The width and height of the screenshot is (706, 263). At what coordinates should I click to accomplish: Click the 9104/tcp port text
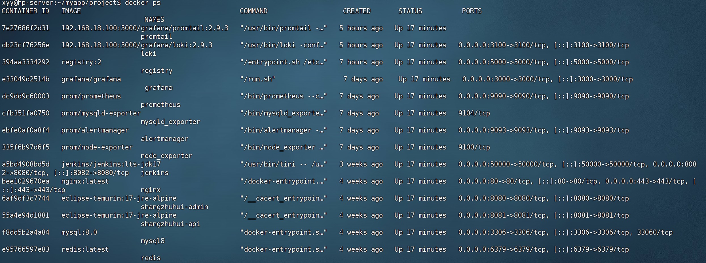474,113
